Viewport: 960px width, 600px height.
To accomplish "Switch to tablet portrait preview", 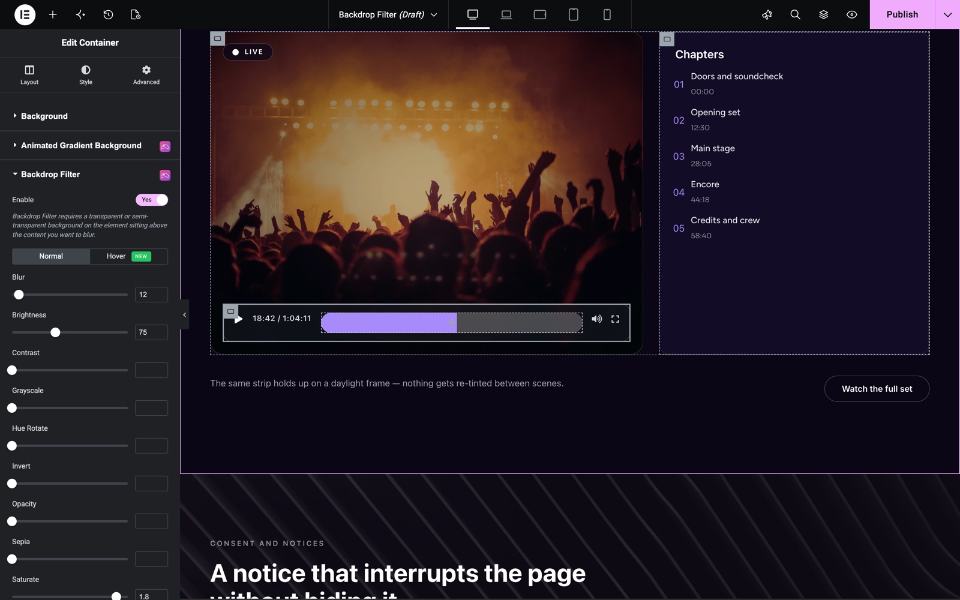I will [574, 14].
